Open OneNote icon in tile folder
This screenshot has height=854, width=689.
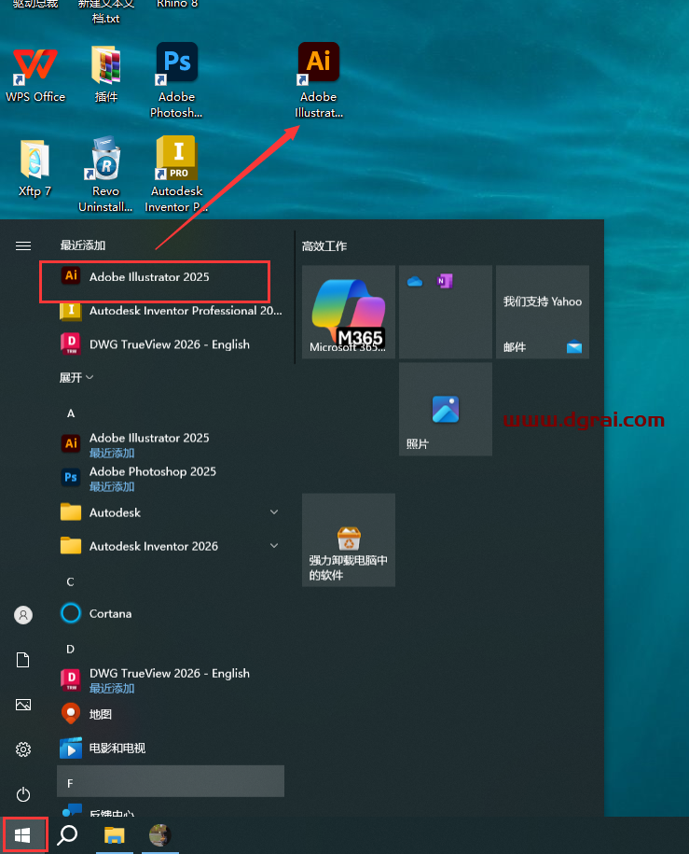pos(445,281)
